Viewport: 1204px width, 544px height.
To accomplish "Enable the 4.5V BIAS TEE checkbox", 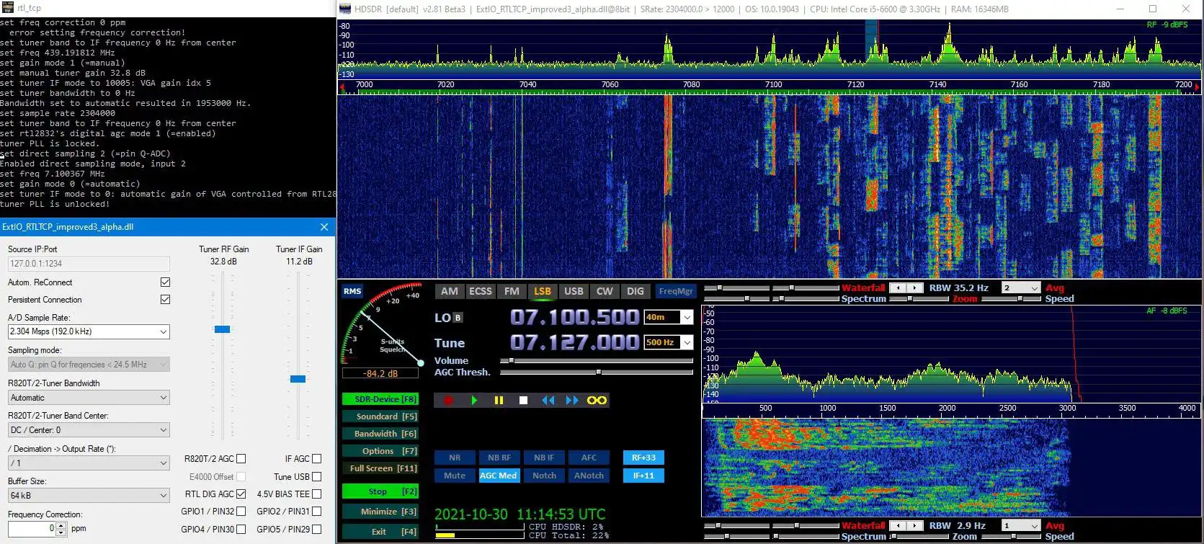I will click(316, 494).
